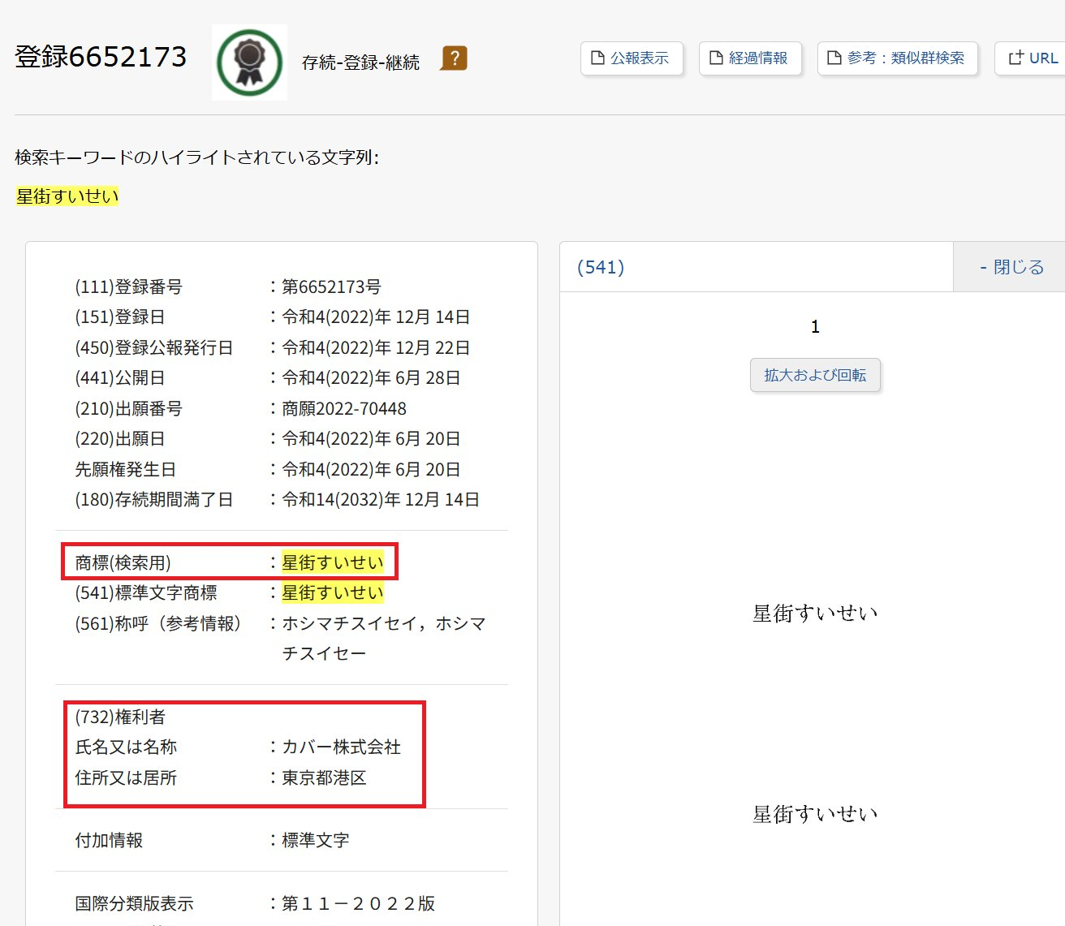Click the 登録6652173 heading
Screen dimensions: 1065x926
101,57
